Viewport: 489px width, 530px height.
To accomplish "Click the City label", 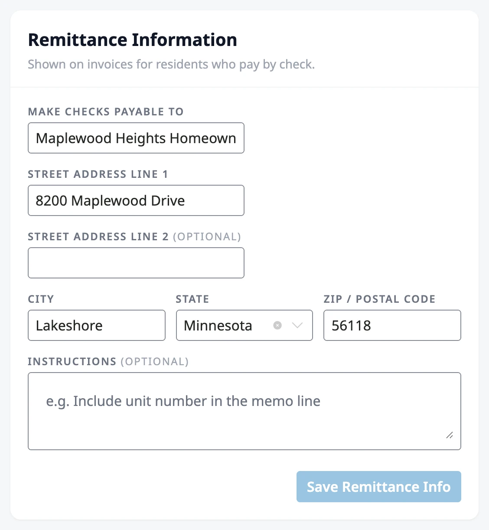I will 41,299.
